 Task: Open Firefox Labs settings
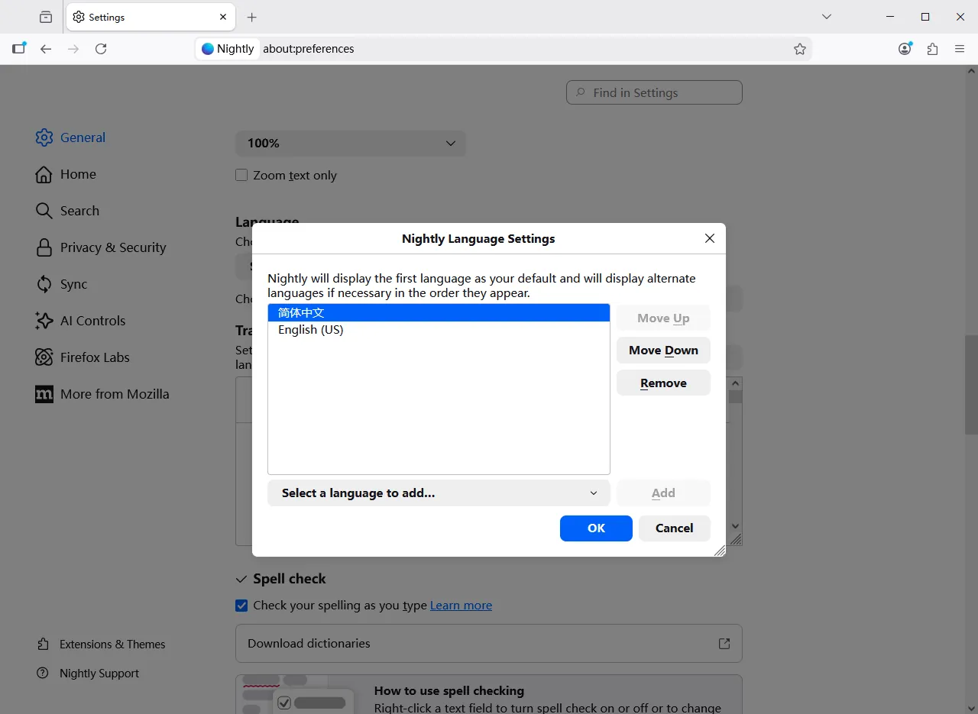point(95,357)
